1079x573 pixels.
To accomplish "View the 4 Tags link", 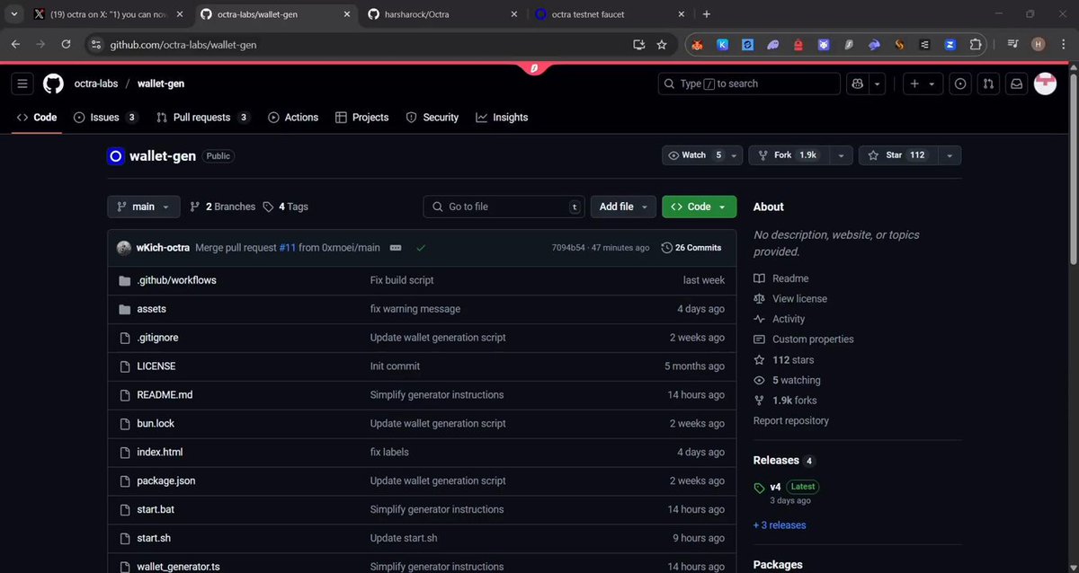I will click(x=285, y=207).
